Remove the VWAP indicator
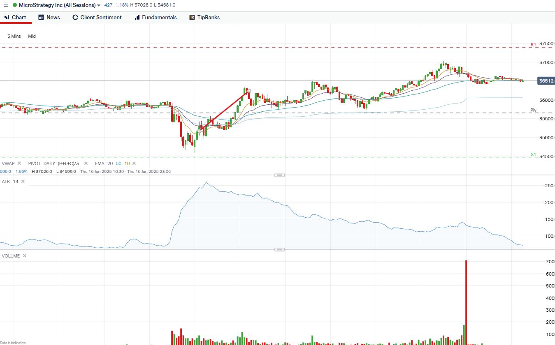This screenshot has width=555, height=345. point(19,163)
